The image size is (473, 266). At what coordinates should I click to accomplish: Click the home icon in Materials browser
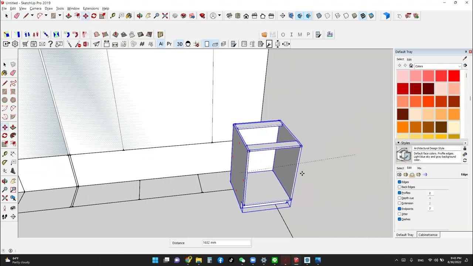click(x=411, y=65)
